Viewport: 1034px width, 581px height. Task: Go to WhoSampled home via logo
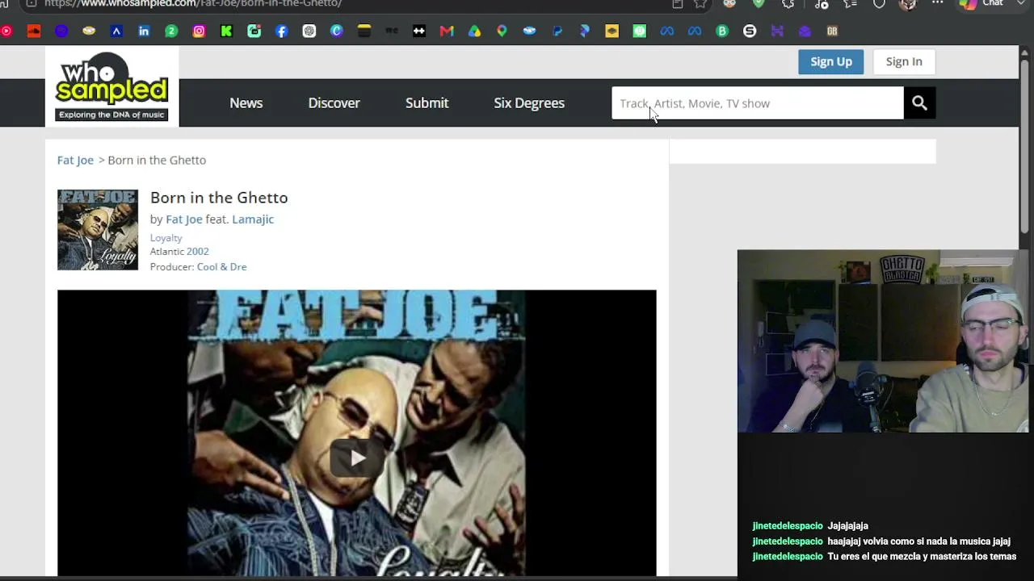click(x=111, y=86)
